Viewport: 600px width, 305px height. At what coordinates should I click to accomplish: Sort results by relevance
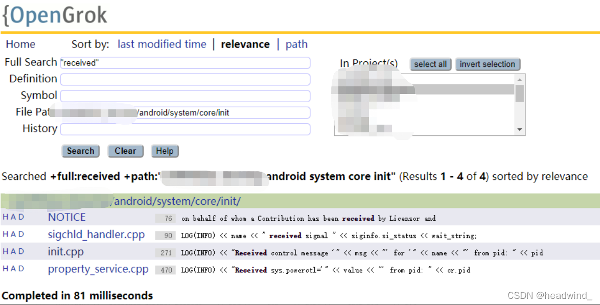point(245,44)
